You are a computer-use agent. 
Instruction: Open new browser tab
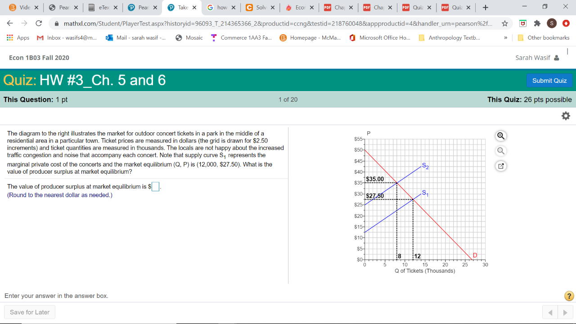[485, 8]
